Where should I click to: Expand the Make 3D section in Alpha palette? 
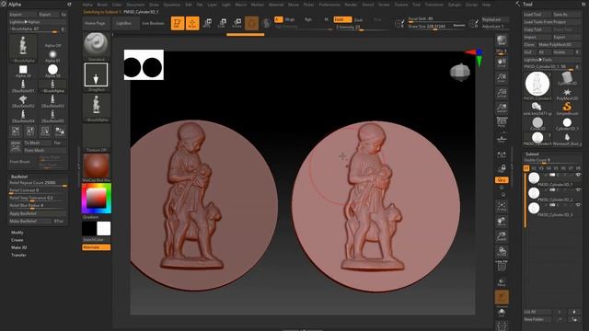tap(18, 247)
